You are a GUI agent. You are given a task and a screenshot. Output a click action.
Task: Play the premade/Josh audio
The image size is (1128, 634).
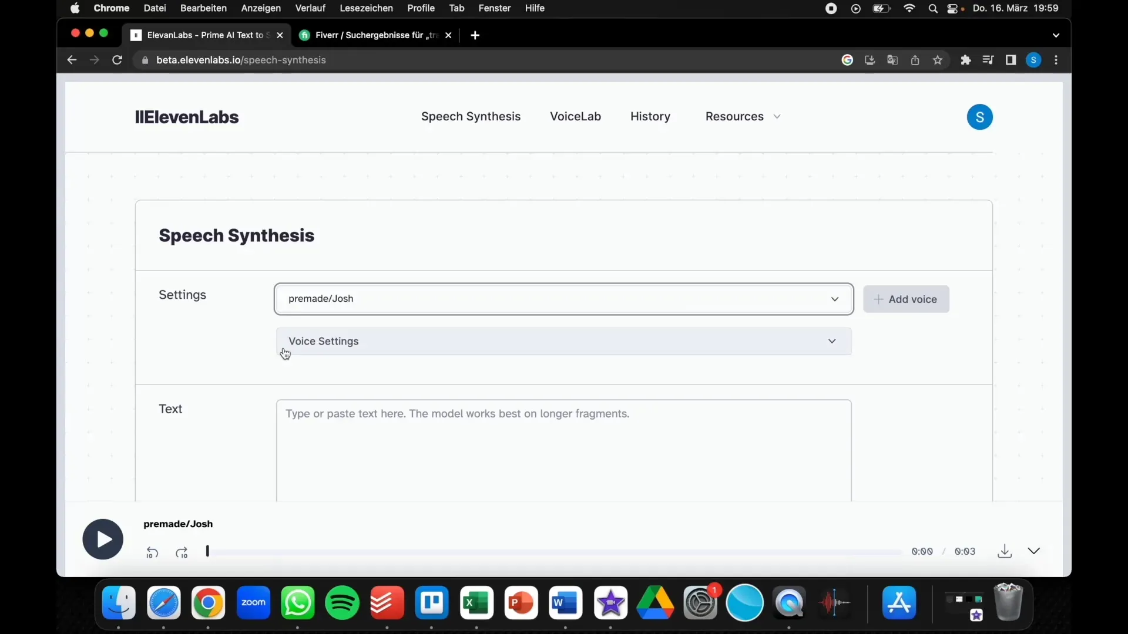pos(102,539)
